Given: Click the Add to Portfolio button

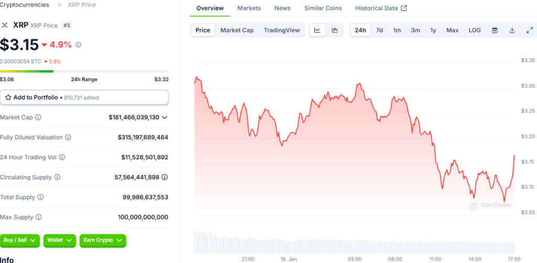Looking at the screenshot, I should click(84, 97).
